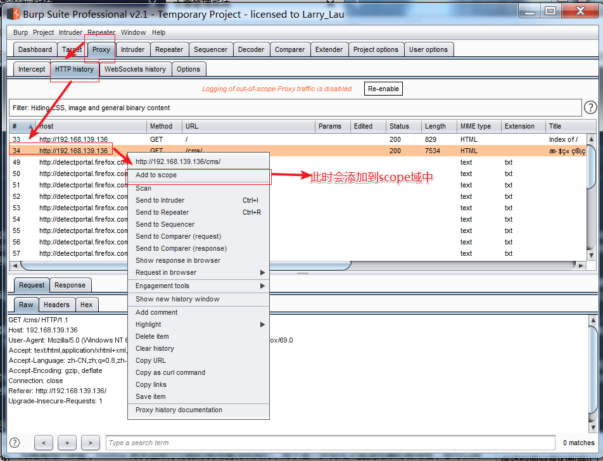Click request pane scrollbar up arrow
This screenshot has height=461, width=603.
click(593, 320)
